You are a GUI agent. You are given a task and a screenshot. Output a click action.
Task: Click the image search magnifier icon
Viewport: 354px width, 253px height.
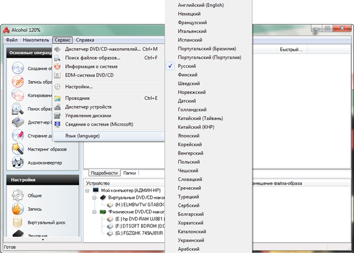pos(18,109)
